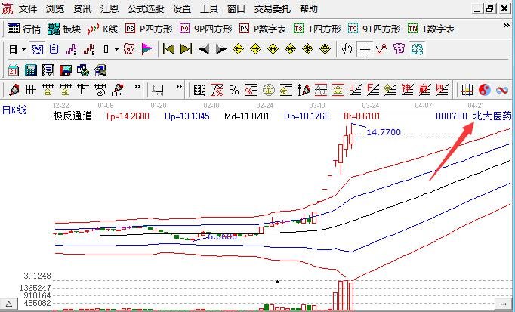515x312 pixels.
Task: Toggle the cyan tree icon button
Action: pos(417,50)
